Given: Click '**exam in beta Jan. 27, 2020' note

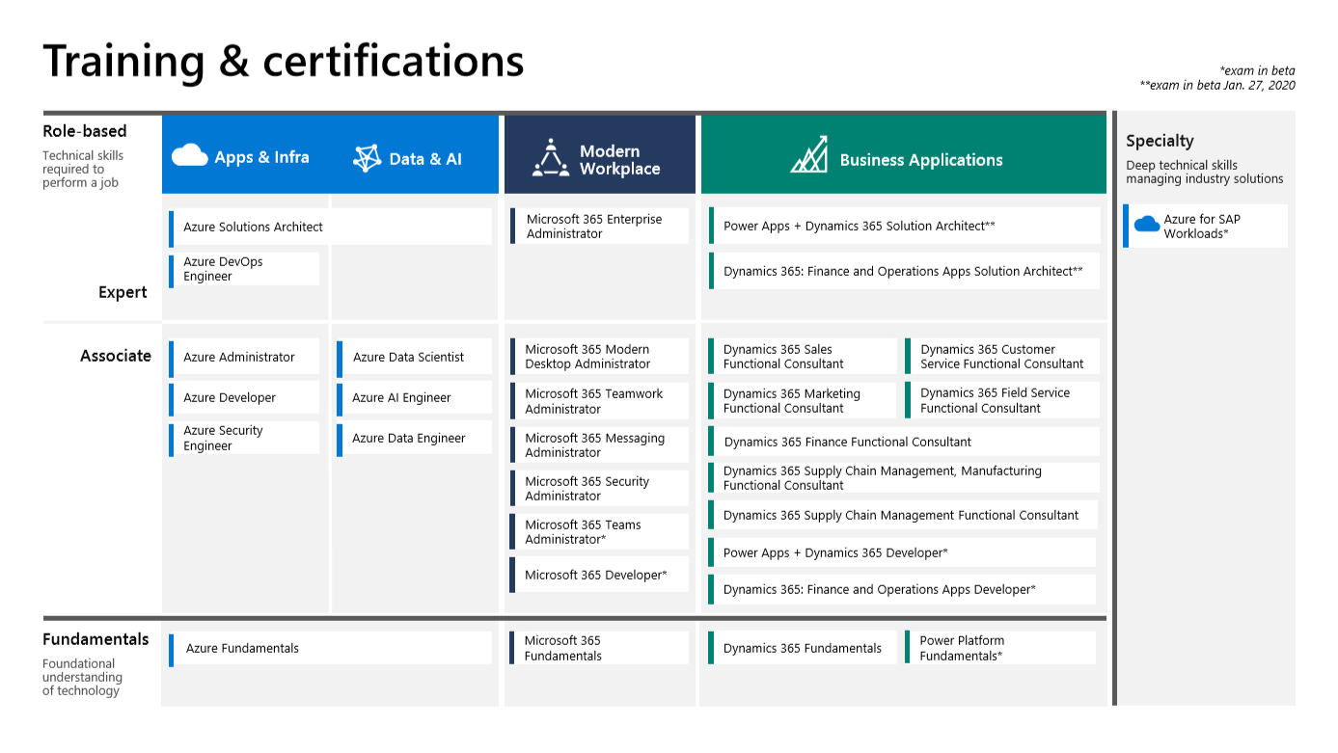Looking at the screenshot, I should click(1217, 85).
